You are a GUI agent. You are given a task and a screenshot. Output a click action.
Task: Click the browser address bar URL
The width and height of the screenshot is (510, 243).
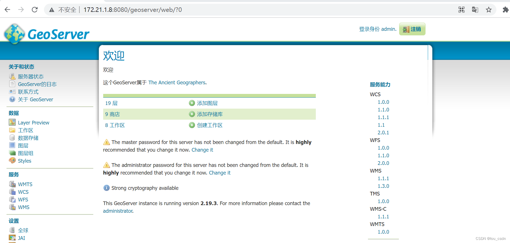(x=132, y=10)
